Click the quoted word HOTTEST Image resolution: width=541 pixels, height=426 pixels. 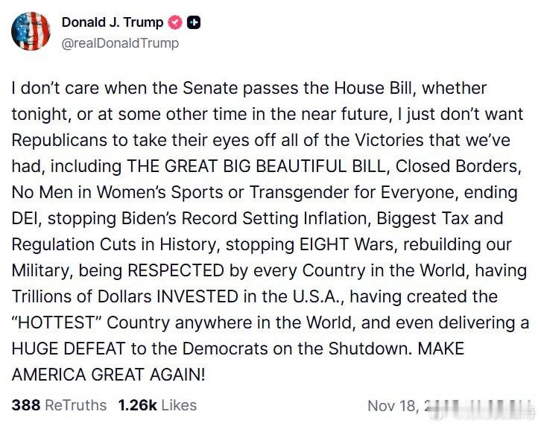pyautogui.click(x=60, y=322)
